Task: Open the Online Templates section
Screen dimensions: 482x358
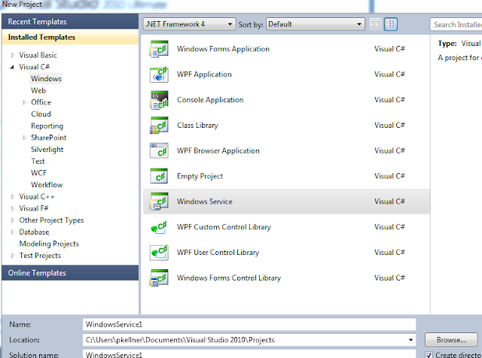Action: pos(70,273)
